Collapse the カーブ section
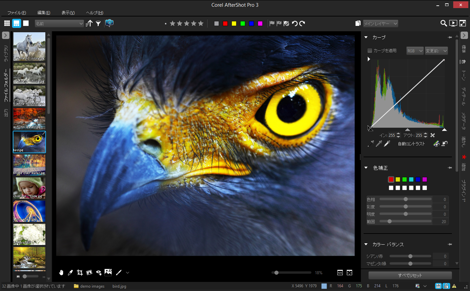Screen dimensions: 470x291 [366, 37]
